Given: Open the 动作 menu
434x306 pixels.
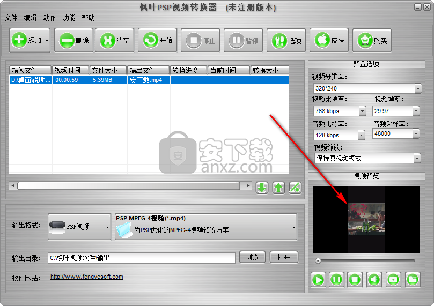Looking at the screenshot, I should (49, 18).
